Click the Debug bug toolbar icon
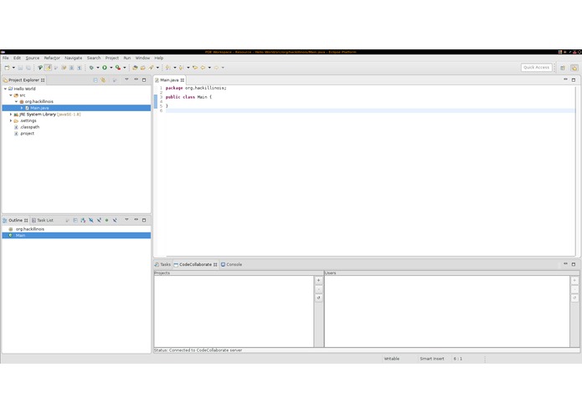The height and width of the screenshot is (413, 582). coord(91,68)
